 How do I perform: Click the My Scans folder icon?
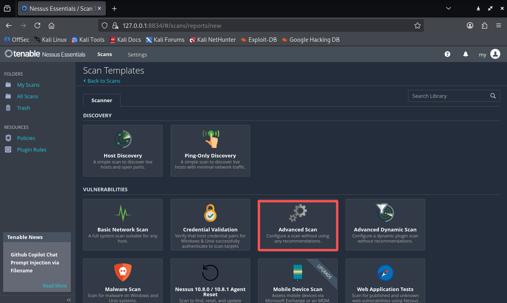8,85
